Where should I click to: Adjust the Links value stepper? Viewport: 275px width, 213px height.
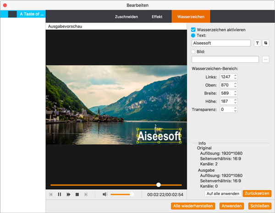point(235,77)
